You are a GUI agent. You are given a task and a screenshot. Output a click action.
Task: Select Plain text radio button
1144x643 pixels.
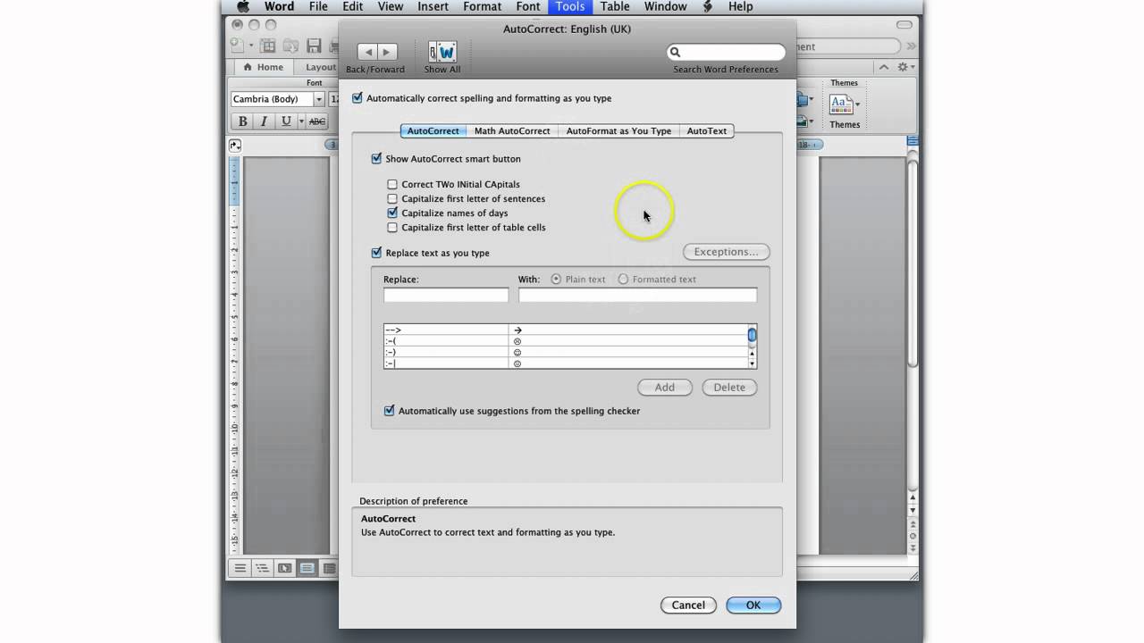pyautogui.click(x=556, y=280)
